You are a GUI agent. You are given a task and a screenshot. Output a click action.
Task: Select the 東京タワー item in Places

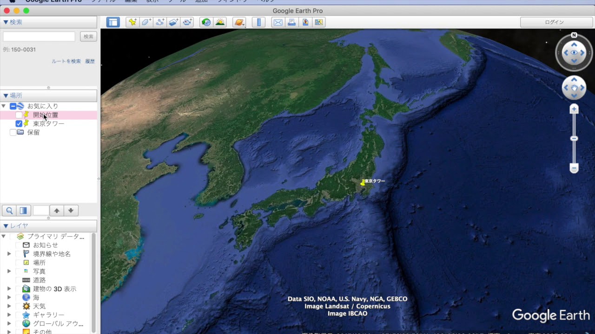point(48,124)
